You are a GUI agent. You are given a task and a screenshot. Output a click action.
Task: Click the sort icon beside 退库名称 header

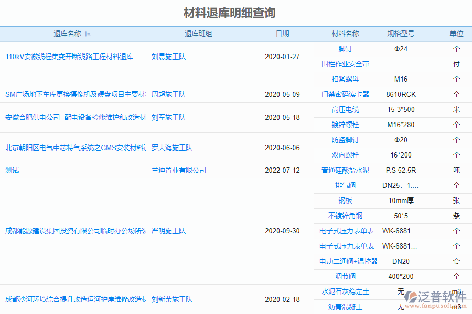(89, 33)
